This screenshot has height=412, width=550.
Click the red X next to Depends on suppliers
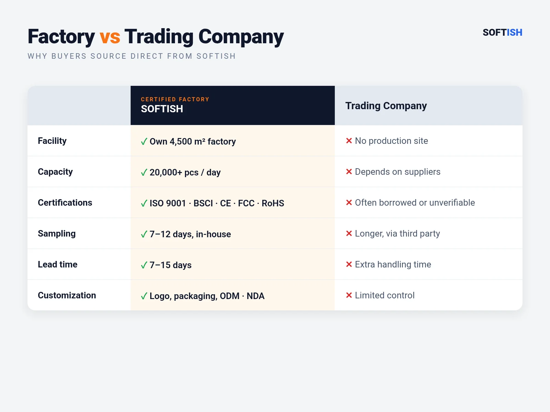349,172
